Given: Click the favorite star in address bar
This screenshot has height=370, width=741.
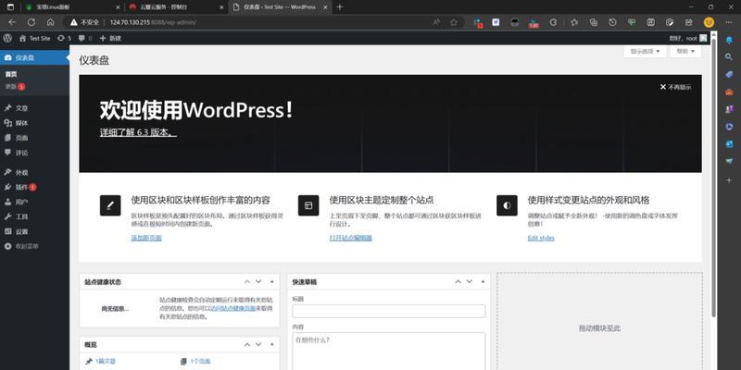Looking at the screenshot, I should tap(454, 22).
